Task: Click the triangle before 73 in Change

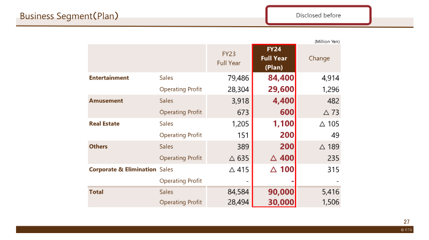Action: pyautogui.click(x=326, y=112)
